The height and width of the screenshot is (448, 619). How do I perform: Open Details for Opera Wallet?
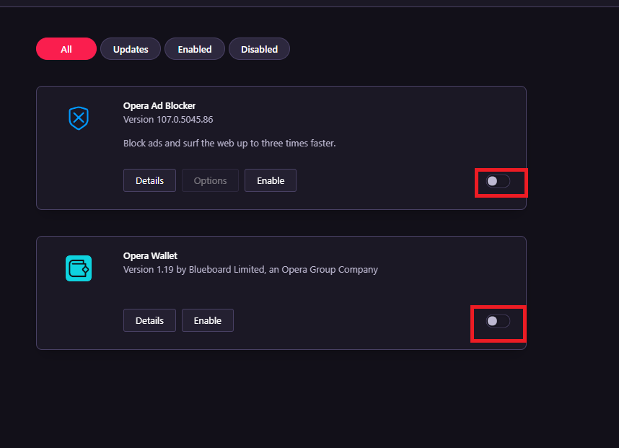[149, 320]
